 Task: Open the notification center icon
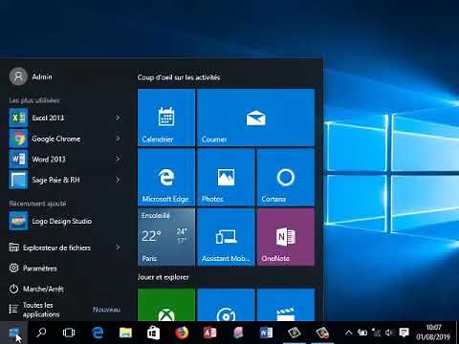point(404,333)
